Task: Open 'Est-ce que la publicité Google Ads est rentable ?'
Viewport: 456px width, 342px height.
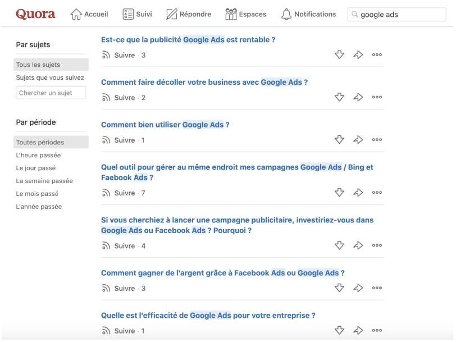Action: [x=188, y=39]
